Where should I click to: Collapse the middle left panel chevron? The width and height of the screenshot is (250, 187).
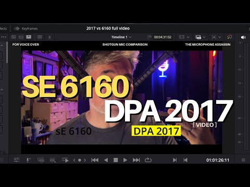pyautogui.click(x=2, y=90)
